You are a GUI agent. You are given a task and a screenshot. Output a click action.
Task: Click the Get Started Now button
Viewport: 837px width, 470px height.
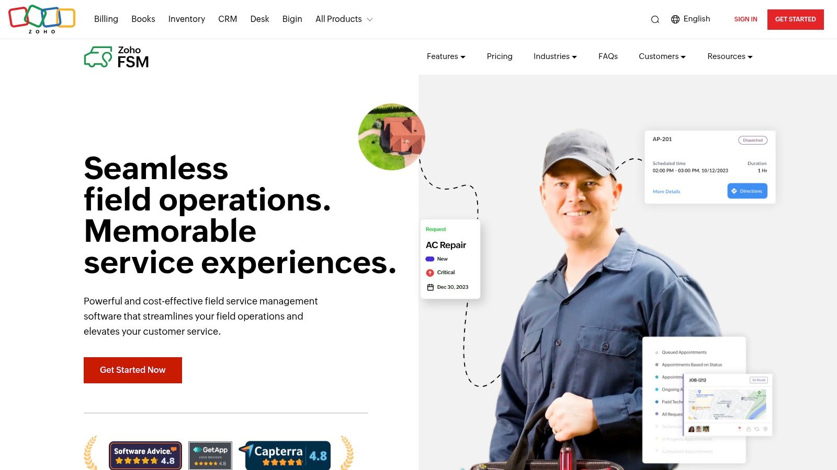(x=133, y=370)
